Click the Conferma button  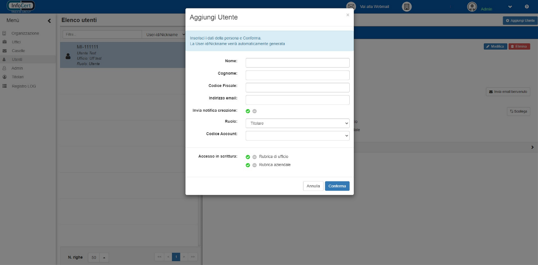click(337, 186)
